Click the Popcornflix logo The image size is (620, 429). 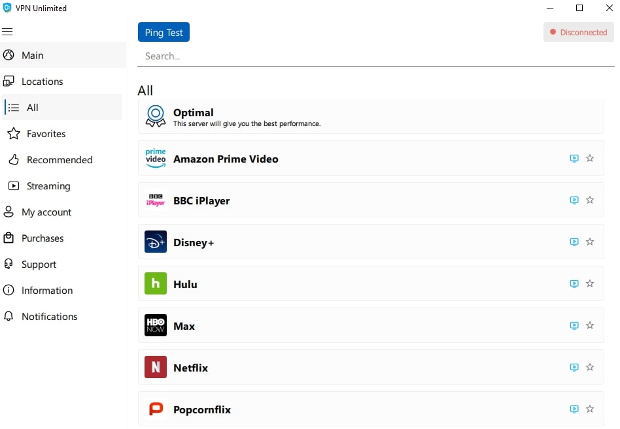click(x=156, y=409)
